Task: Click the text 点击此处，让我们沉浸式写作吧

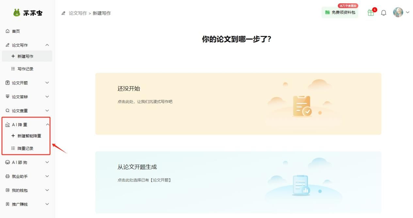Action: pyautogui.click(x=145, y=102)
